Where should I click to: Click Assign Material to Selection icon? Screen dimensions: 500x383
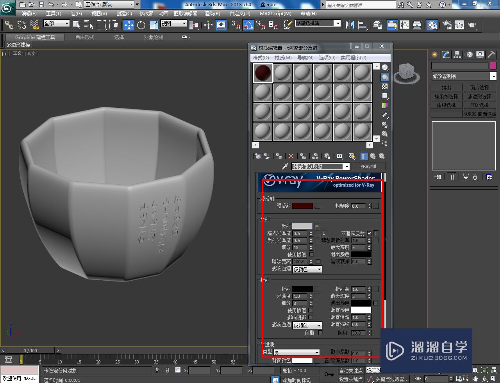(279, 156)
